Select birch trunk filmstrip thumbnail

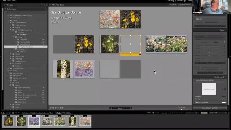click(72, 121)
